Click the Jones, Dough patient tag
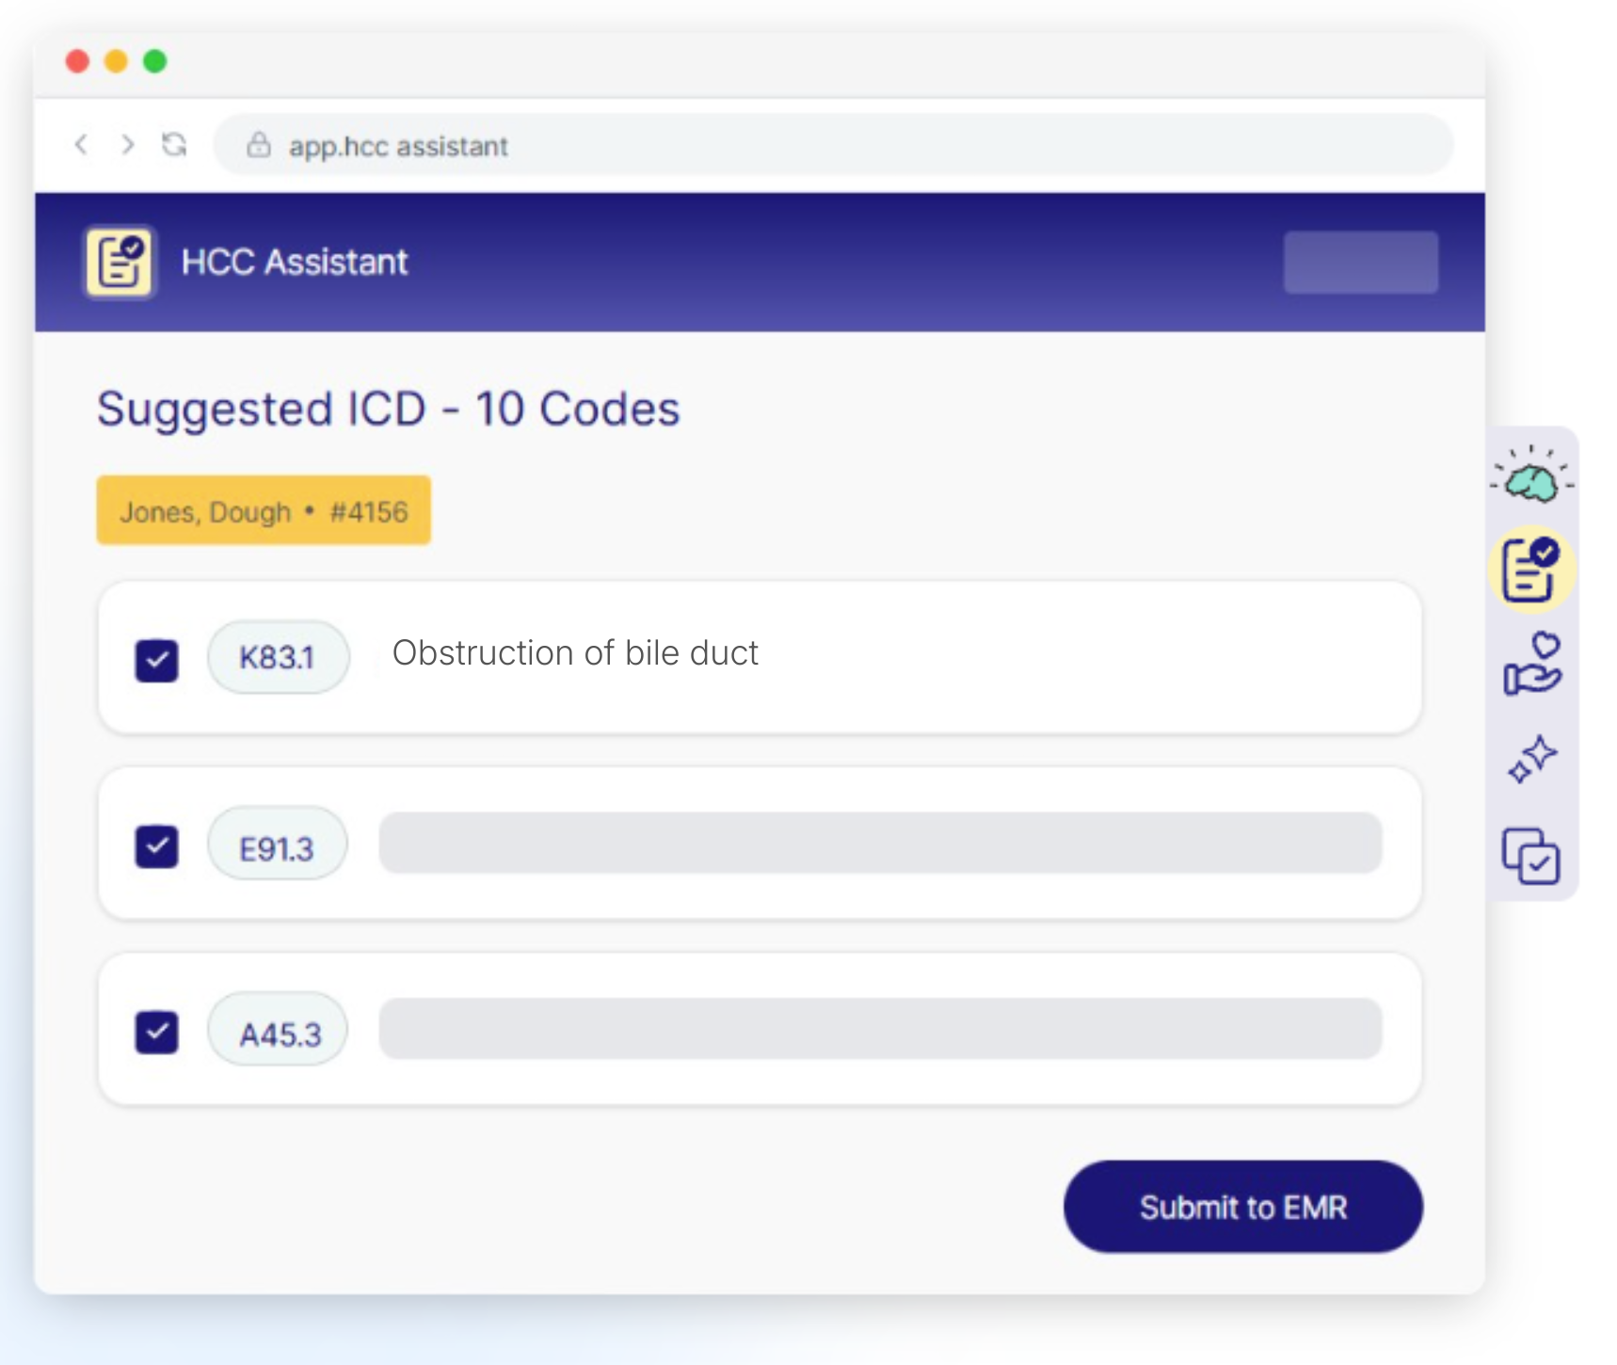This screenshot has width=1617, height=1365. tap(264, 511)
